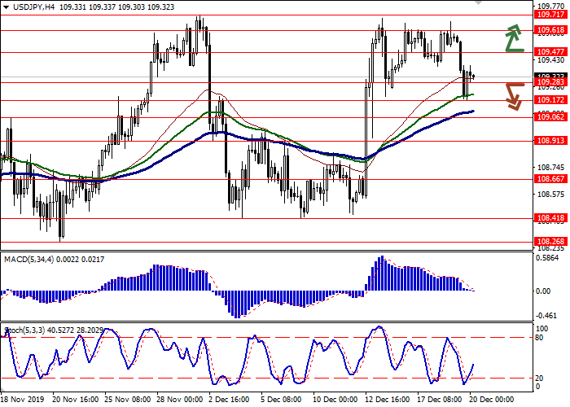Select the 109.618 resistance level label
The width and height of the screenshot is (570, 407).
550,30
